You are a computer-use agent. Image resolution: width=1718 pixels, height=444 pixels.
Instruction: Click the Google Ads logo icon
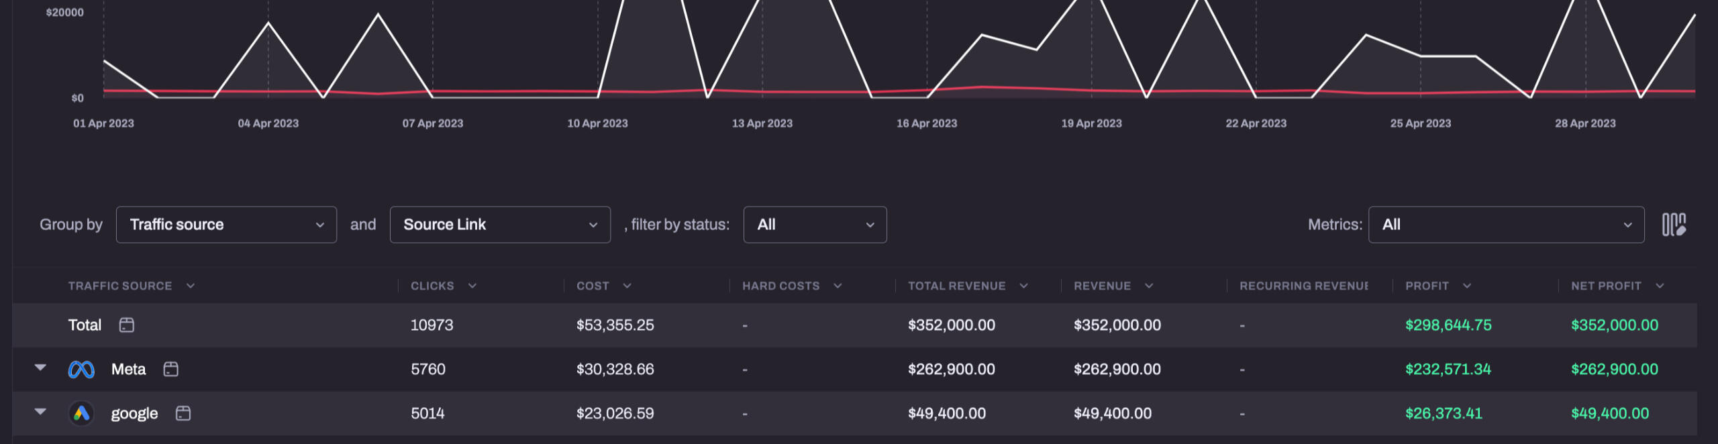tap(81, 414)
